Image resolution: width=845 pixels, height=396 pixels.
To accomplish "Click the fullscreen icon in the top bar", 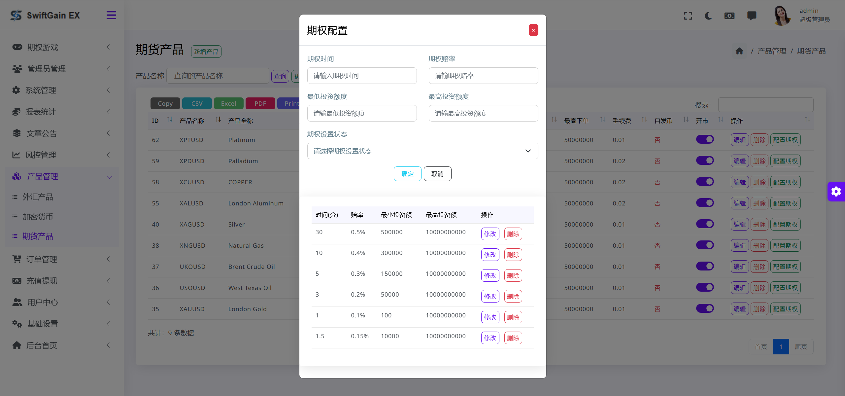I will 688,16.
